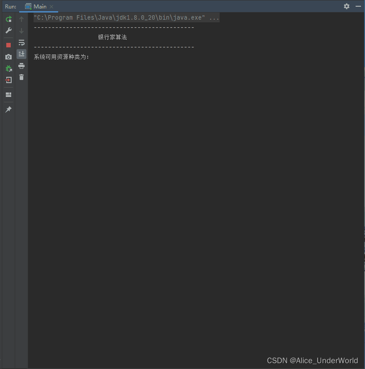Image resolution: width=365 pixels, height=369 pixels.
Task: Toggle scroll to end of console
Action: pos(21,54)
